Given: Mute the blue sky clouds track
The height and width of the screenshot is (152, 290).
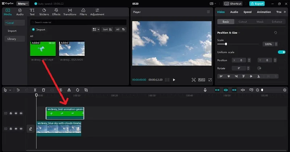Looking at the screenshot, I should pos(21,129).
